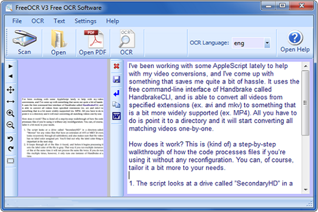
Task: Click the dashed selection rectangle tool
Action: click(11, 161)
